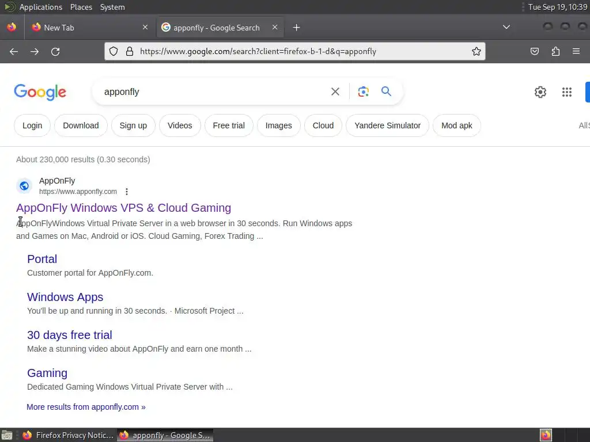This screenshot has height=442, width=590.
Task: Filter results by Login chip
Action: (x=32, y=125)
